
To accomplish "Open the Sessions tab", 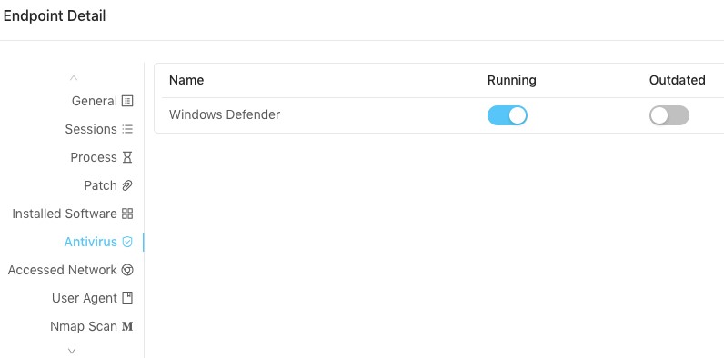I will [x=91, y=129].
